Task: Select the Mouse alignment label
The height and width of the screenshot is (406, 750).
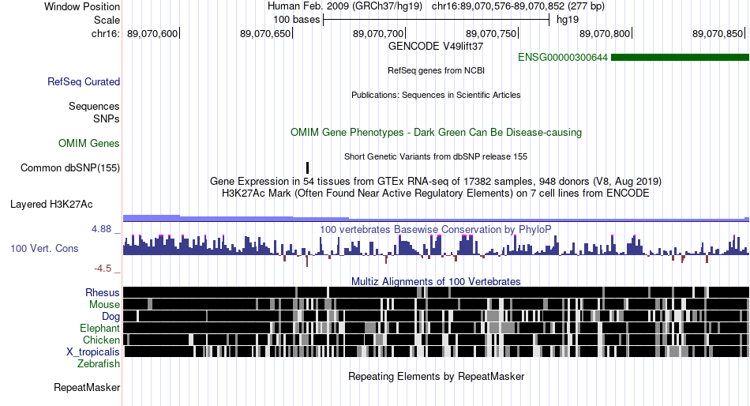Action: click(x=104, y=305)
